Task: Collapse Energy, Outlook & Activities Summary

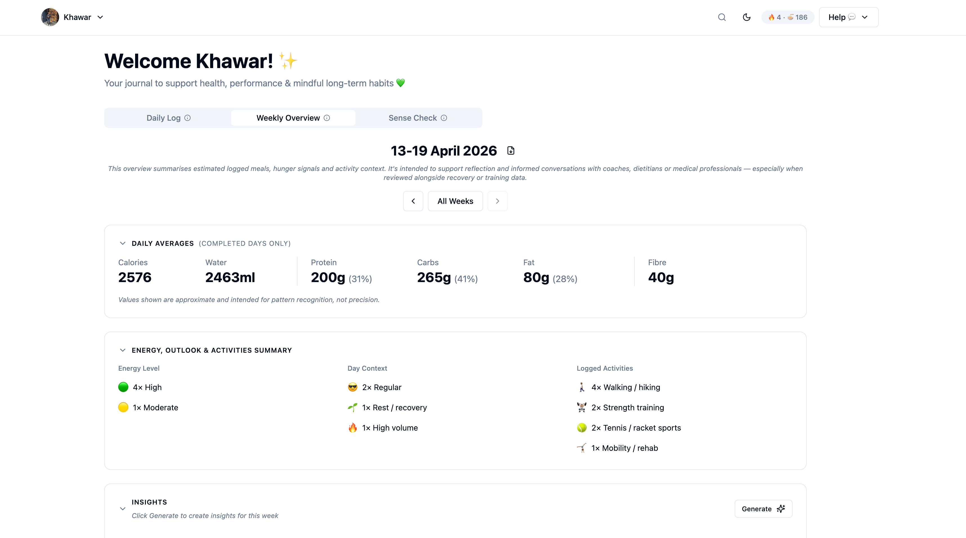Action: (x=123, y=350)
